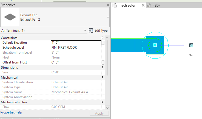Open the Properties help link
This screenshot has height=119, width=202.
(x=11, y=112)
